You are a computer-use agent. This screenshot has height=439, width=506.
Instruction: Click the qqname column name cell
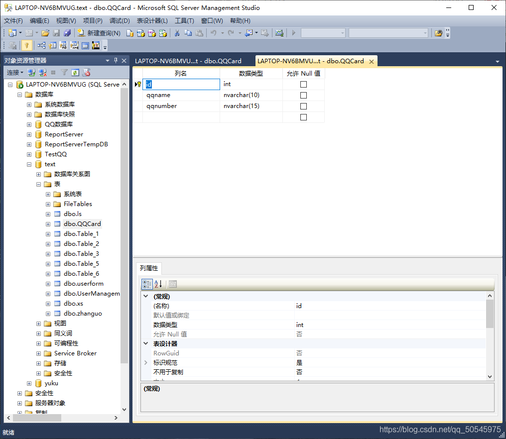[x=181, y=95]
